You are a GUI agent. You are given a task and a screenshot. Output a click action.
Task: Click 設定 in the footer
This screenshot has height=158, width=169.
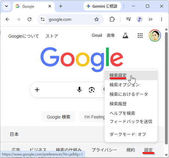[148, 150]
